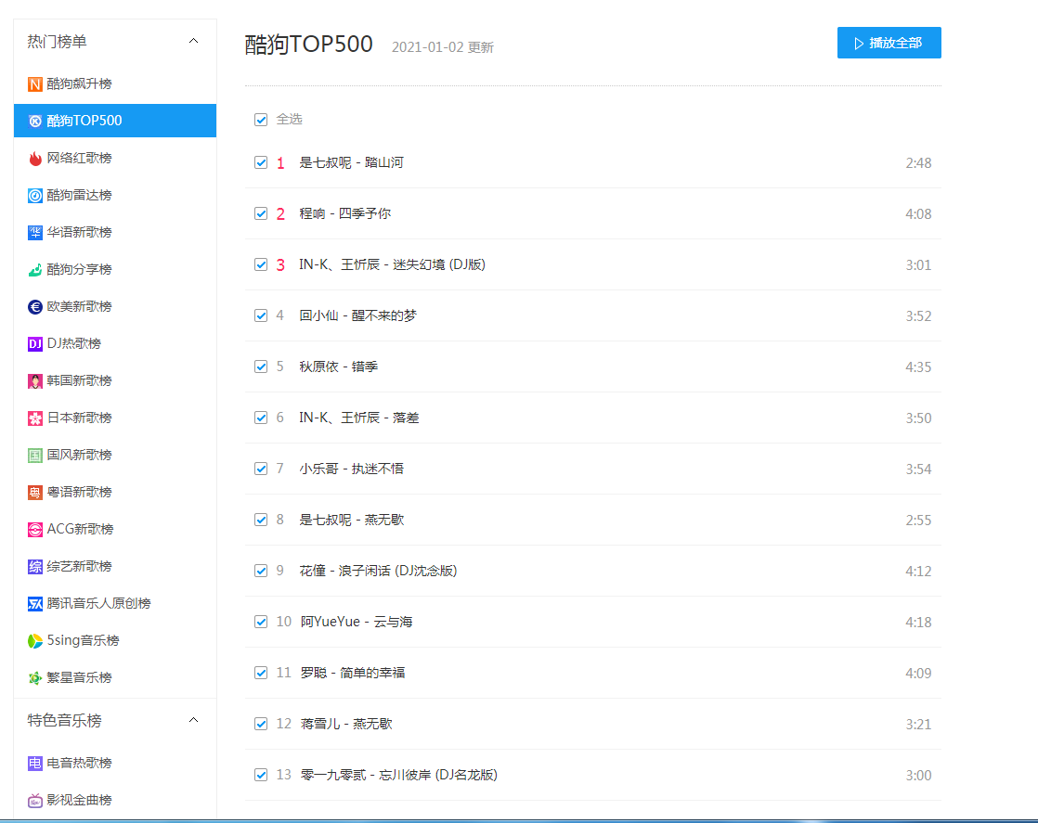
Task: Click the 韩国新歌榜 portrait icon
Action: pyautogui.click(x=35, y=380)
